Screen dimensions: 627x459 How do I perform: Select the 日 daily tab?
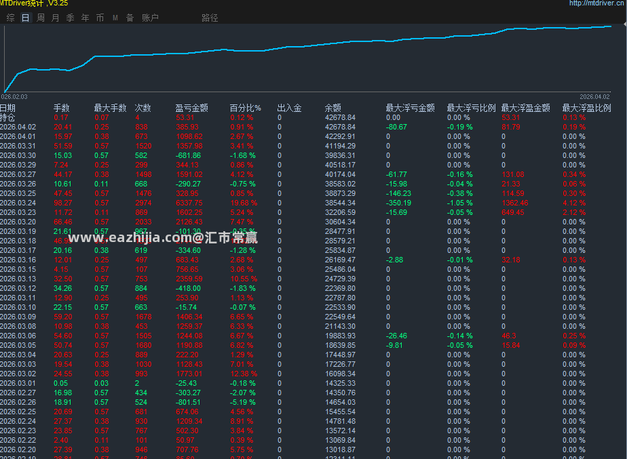point(26,18)
